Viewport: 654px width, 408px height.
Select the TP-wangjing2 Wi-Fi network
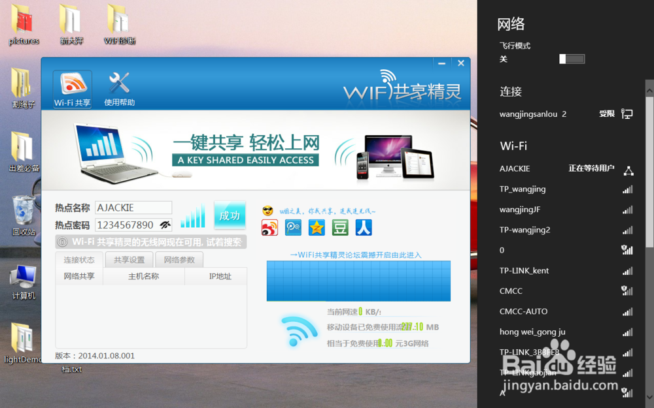pos(566,230)
